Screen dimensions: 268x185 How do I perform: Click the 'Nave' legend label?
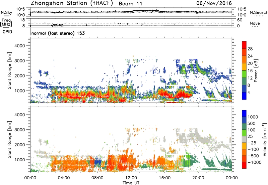click(x=255, y=23)
